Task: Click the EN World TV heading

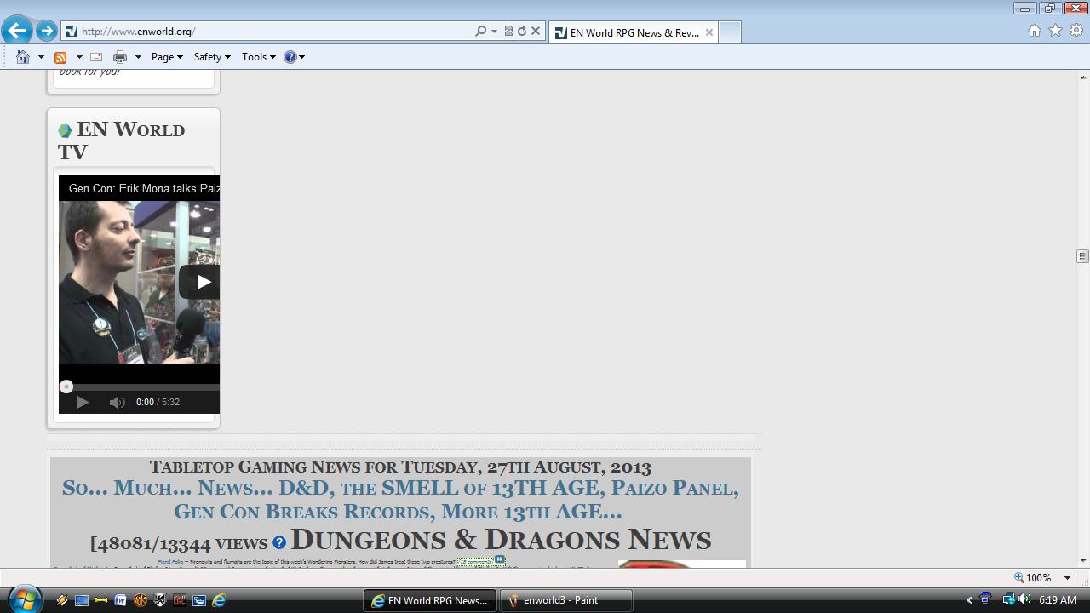Action: [x=121, y=140]
